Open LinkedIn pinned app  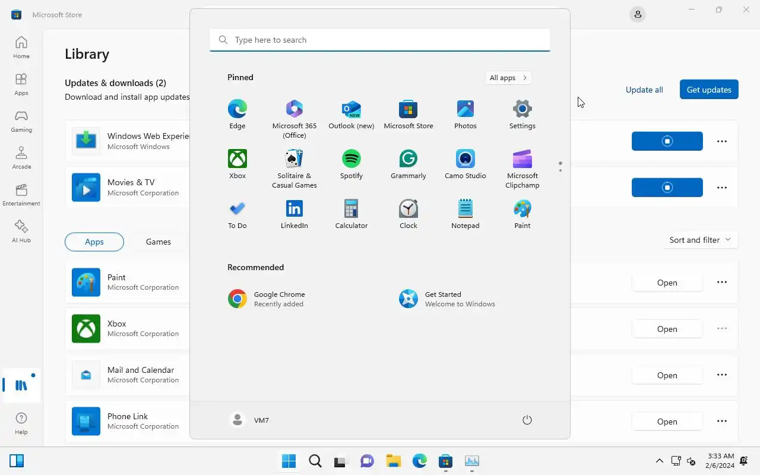pos(294,214)
